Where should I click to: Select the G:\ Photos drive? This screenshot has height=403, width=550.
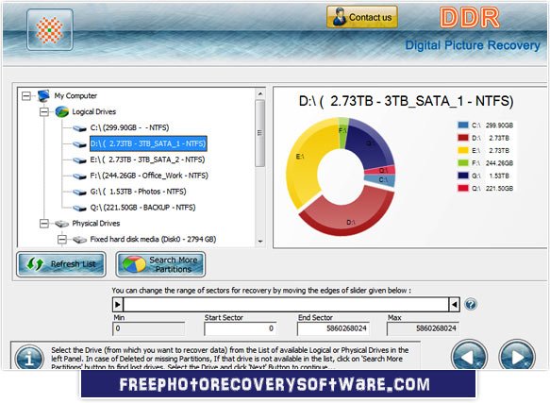(138, 192)
